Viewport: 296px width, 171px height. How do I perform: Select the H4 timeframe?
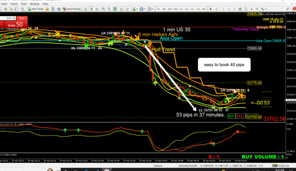(x=187, y=9)
